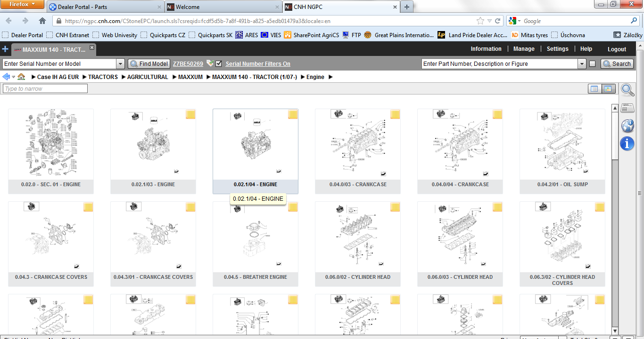
Task: Toggle the Serial Number Filters checkbox
Action: click(218, 64)
